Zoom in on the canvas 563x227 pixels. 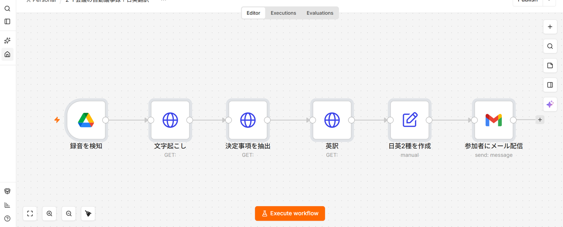pyautogui.click(x=49, y=214)
